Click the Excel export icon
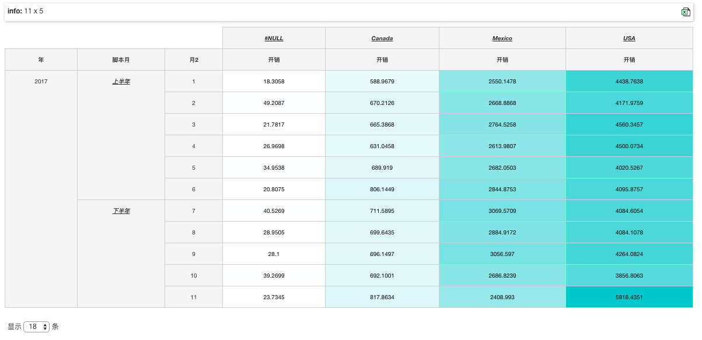This screenshot has height=340, width=702. point(686,12)
